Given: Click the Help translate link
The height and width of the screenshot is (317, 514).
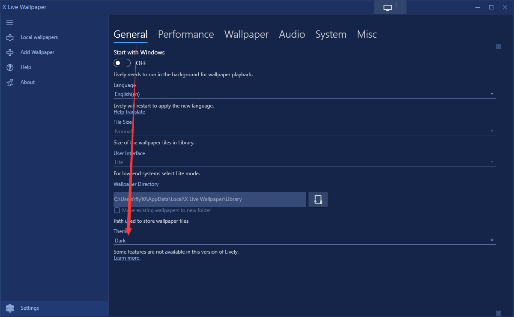Looking at the screenshot, I should click(129, 112).
